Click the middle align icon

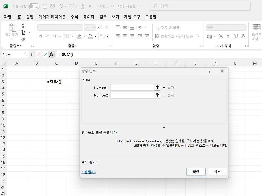pos(125,28)
